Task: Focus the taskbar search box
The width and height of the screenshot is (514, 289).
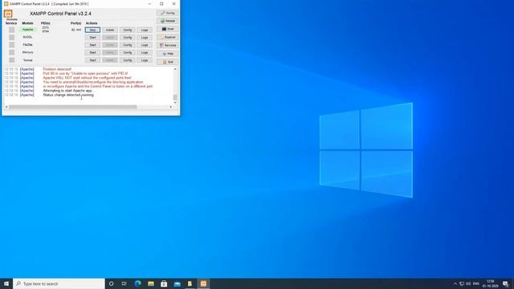Action: 59,283
